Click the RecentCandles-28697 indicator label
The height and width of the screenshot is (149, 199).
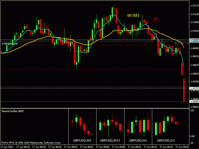13,111
